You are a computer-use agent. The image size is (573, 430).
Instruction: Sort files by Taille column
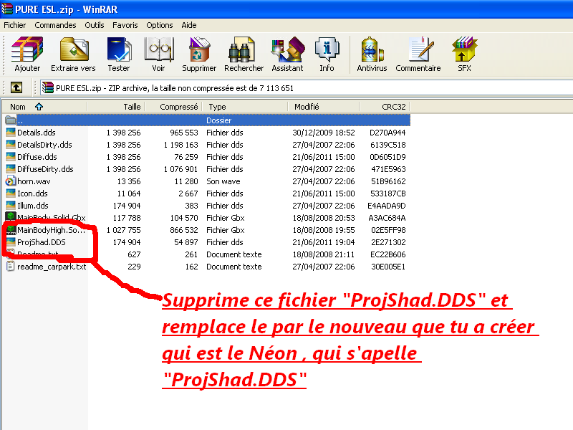click(x=116, y=107)
